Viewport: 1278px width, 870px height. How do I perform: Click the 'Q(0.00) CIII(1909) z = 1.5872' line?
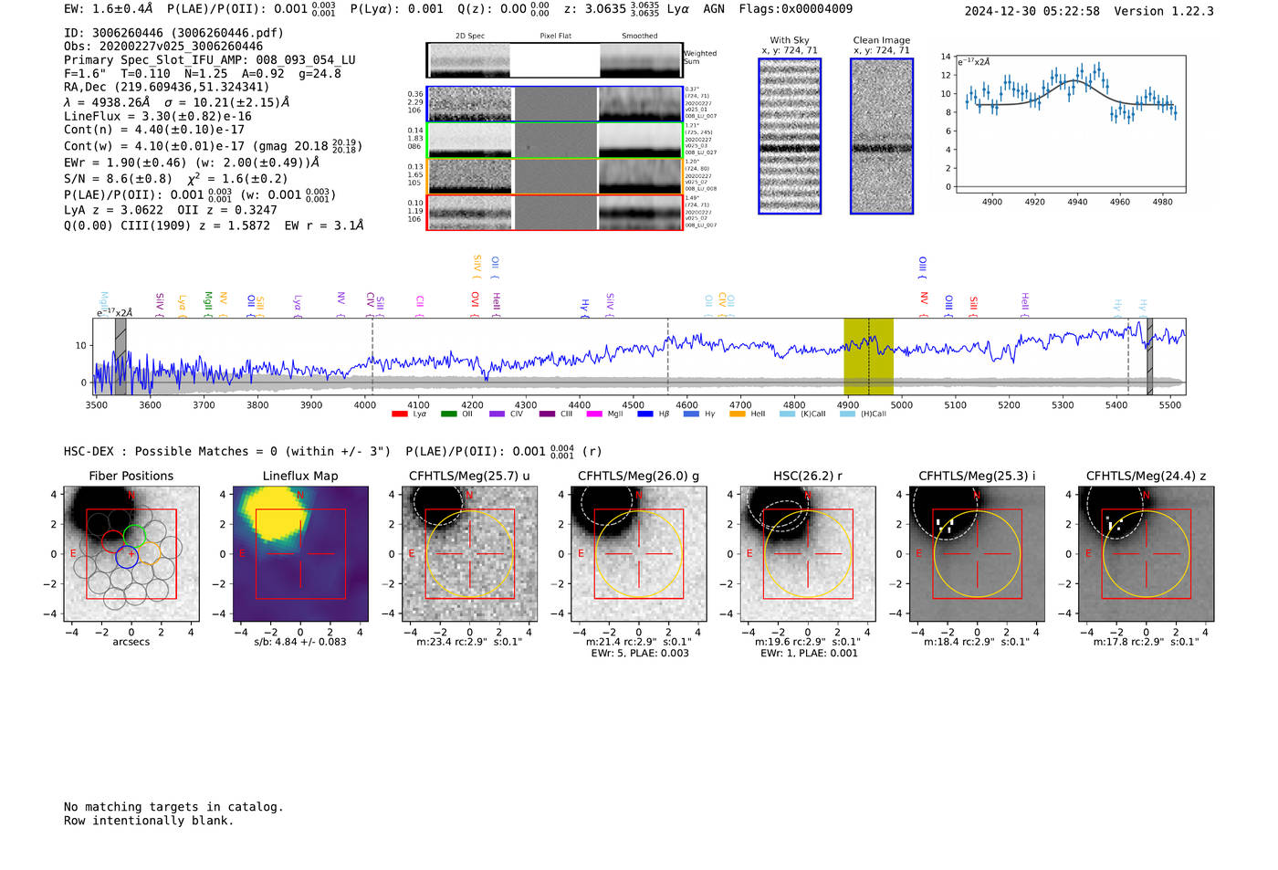[x=167, y=225]
